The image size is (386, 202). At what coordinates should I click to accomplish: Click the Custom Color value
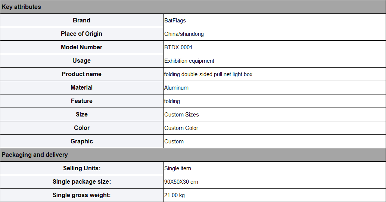(181, 128)
